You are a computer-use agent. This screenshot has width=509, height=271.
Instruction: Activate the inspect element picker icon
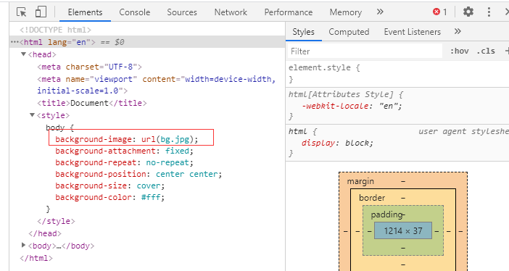pos(22,12)
